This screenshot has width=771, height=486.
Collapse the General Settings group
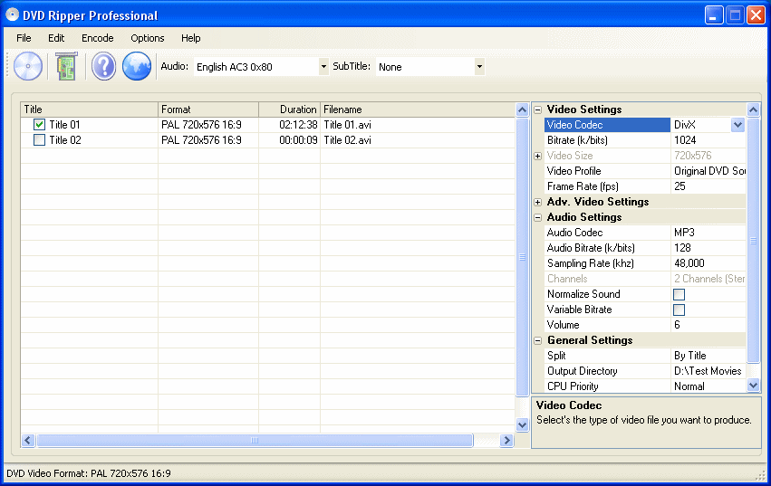pos(538,340)
